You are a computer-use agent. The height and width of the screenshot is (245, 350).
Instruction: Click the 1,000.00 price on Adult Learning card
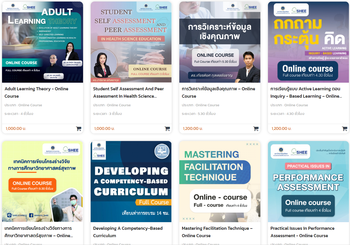(16, 129)
